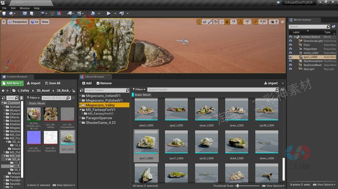Click Remove in UAsset Browser
338x189 pixels.
click(x=104, y=83)
